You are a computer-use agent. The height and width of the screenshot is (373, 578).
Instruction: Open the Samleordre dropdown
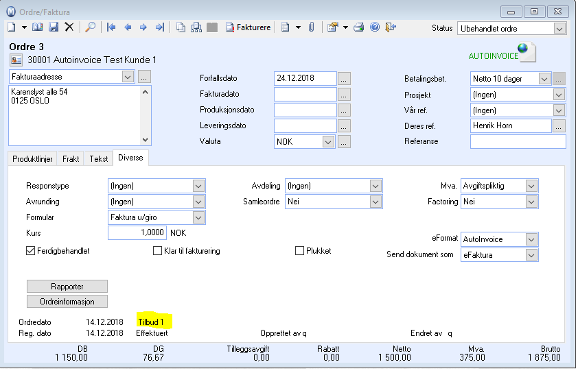(375, 202)
